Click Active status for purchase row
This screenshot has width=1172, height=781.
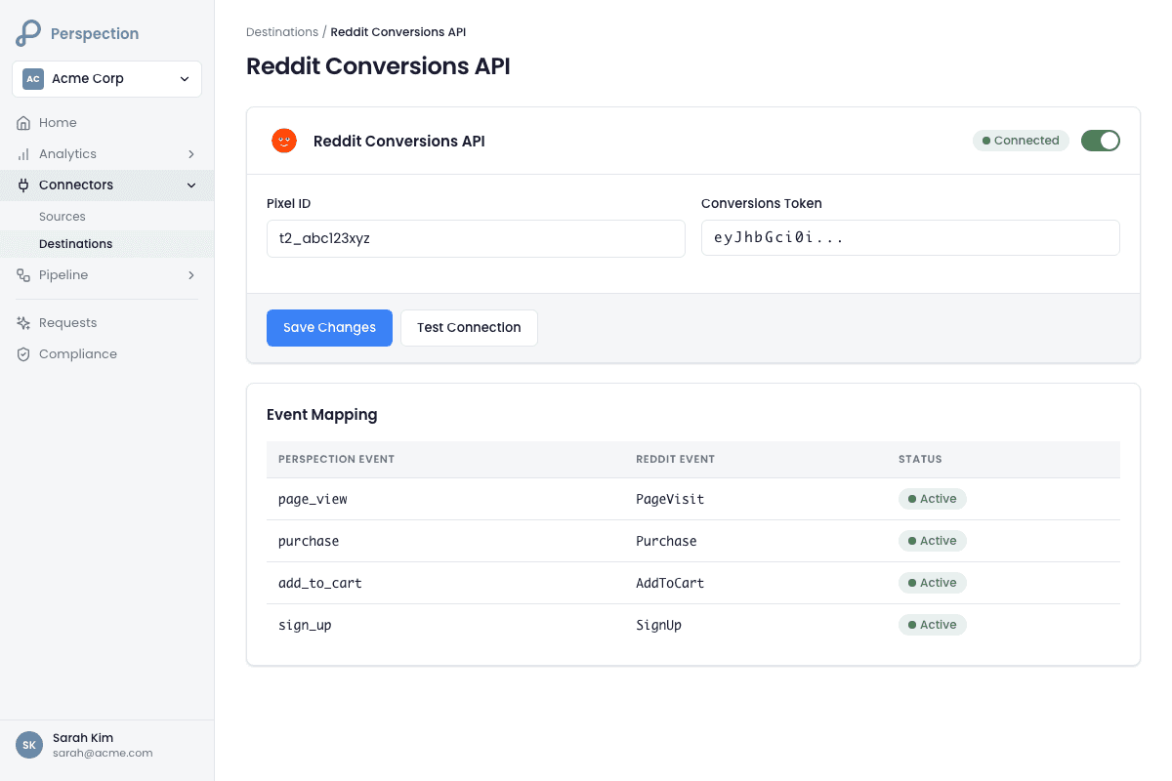[x=933, y=541]
